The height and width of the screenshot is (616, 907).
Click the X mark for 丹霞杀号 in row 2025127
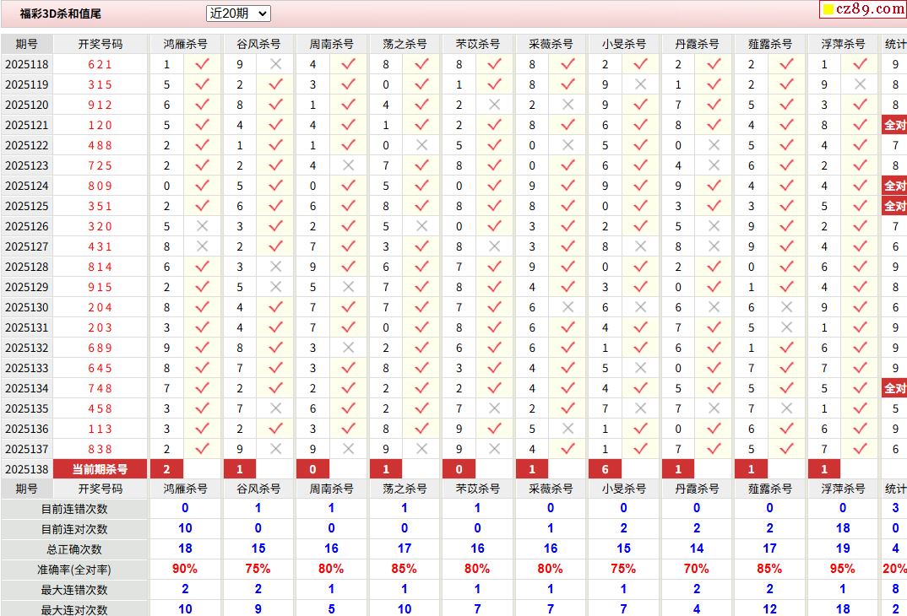(x=714, y=246)
